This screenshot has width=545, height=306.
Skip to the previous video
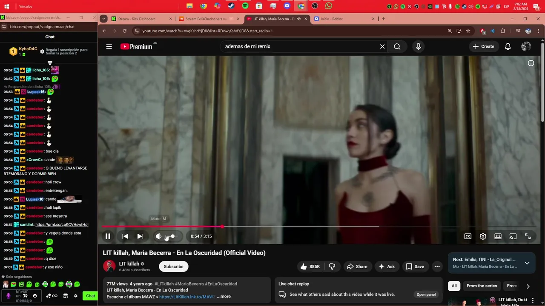click(x=125, y=236)
